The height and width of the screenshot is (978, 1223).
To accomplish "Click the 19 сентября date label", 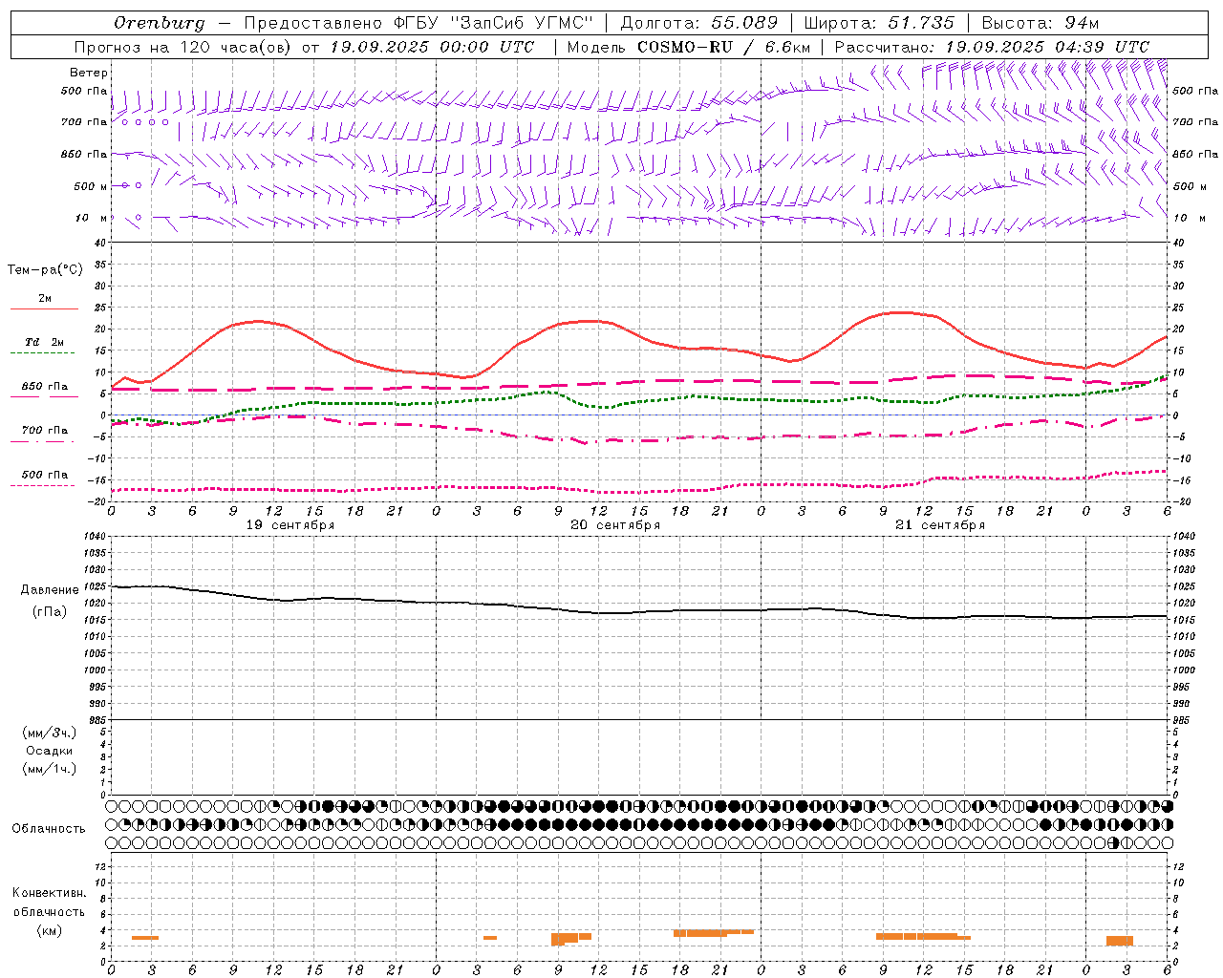I will 290,525.
